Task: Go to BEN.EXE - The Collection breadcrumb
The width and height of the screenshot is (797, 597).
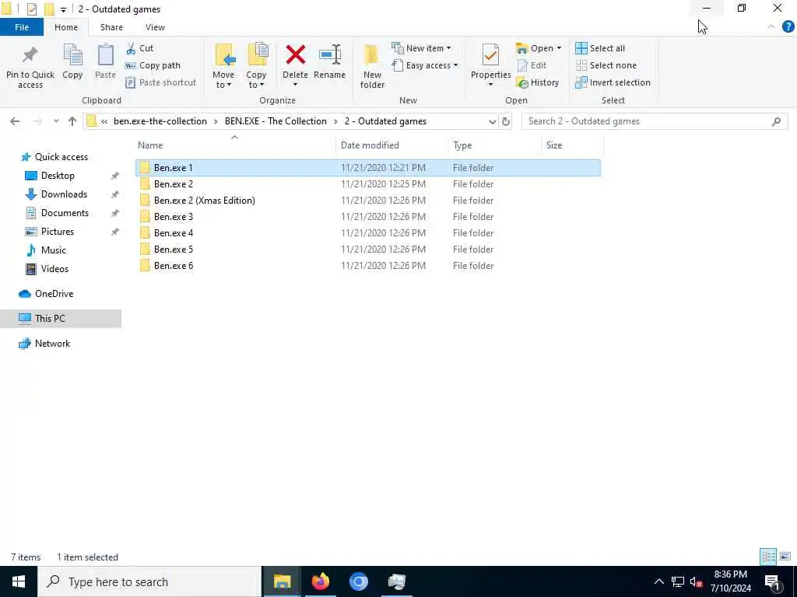Action: point(276,121)
